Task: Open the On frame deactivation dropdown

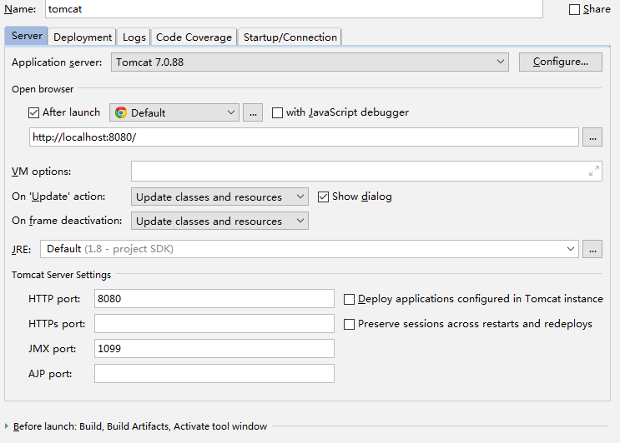Action: 219,221
